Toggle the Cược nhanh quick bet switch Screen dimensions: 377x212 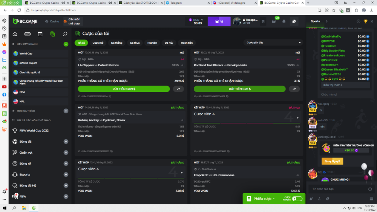tap(297, 198)
